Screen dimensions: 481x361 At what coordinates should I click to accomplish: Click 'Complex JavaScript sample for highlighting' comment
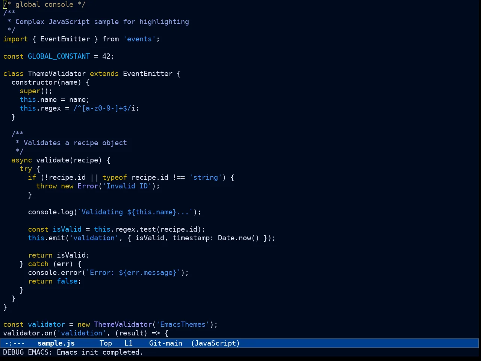[x=102, y=22]
